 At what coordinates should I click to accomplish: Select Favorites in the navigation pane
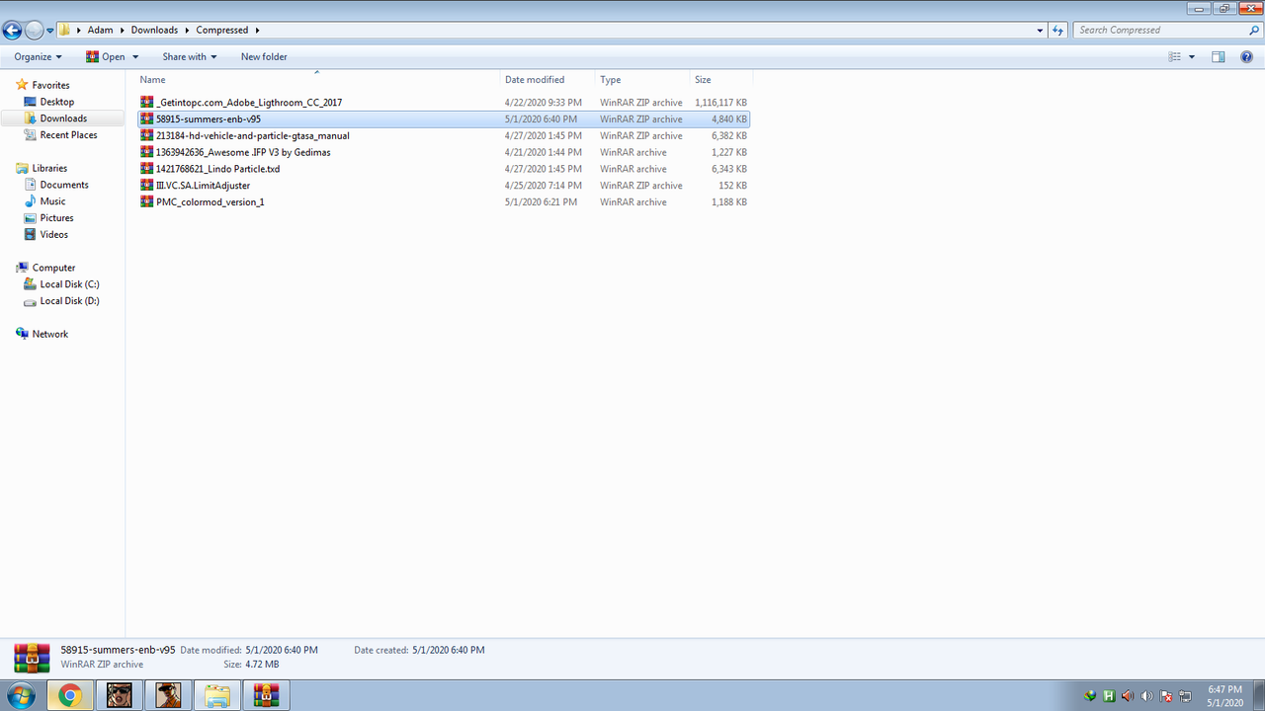pyautogui.click(x=50, y=86)
